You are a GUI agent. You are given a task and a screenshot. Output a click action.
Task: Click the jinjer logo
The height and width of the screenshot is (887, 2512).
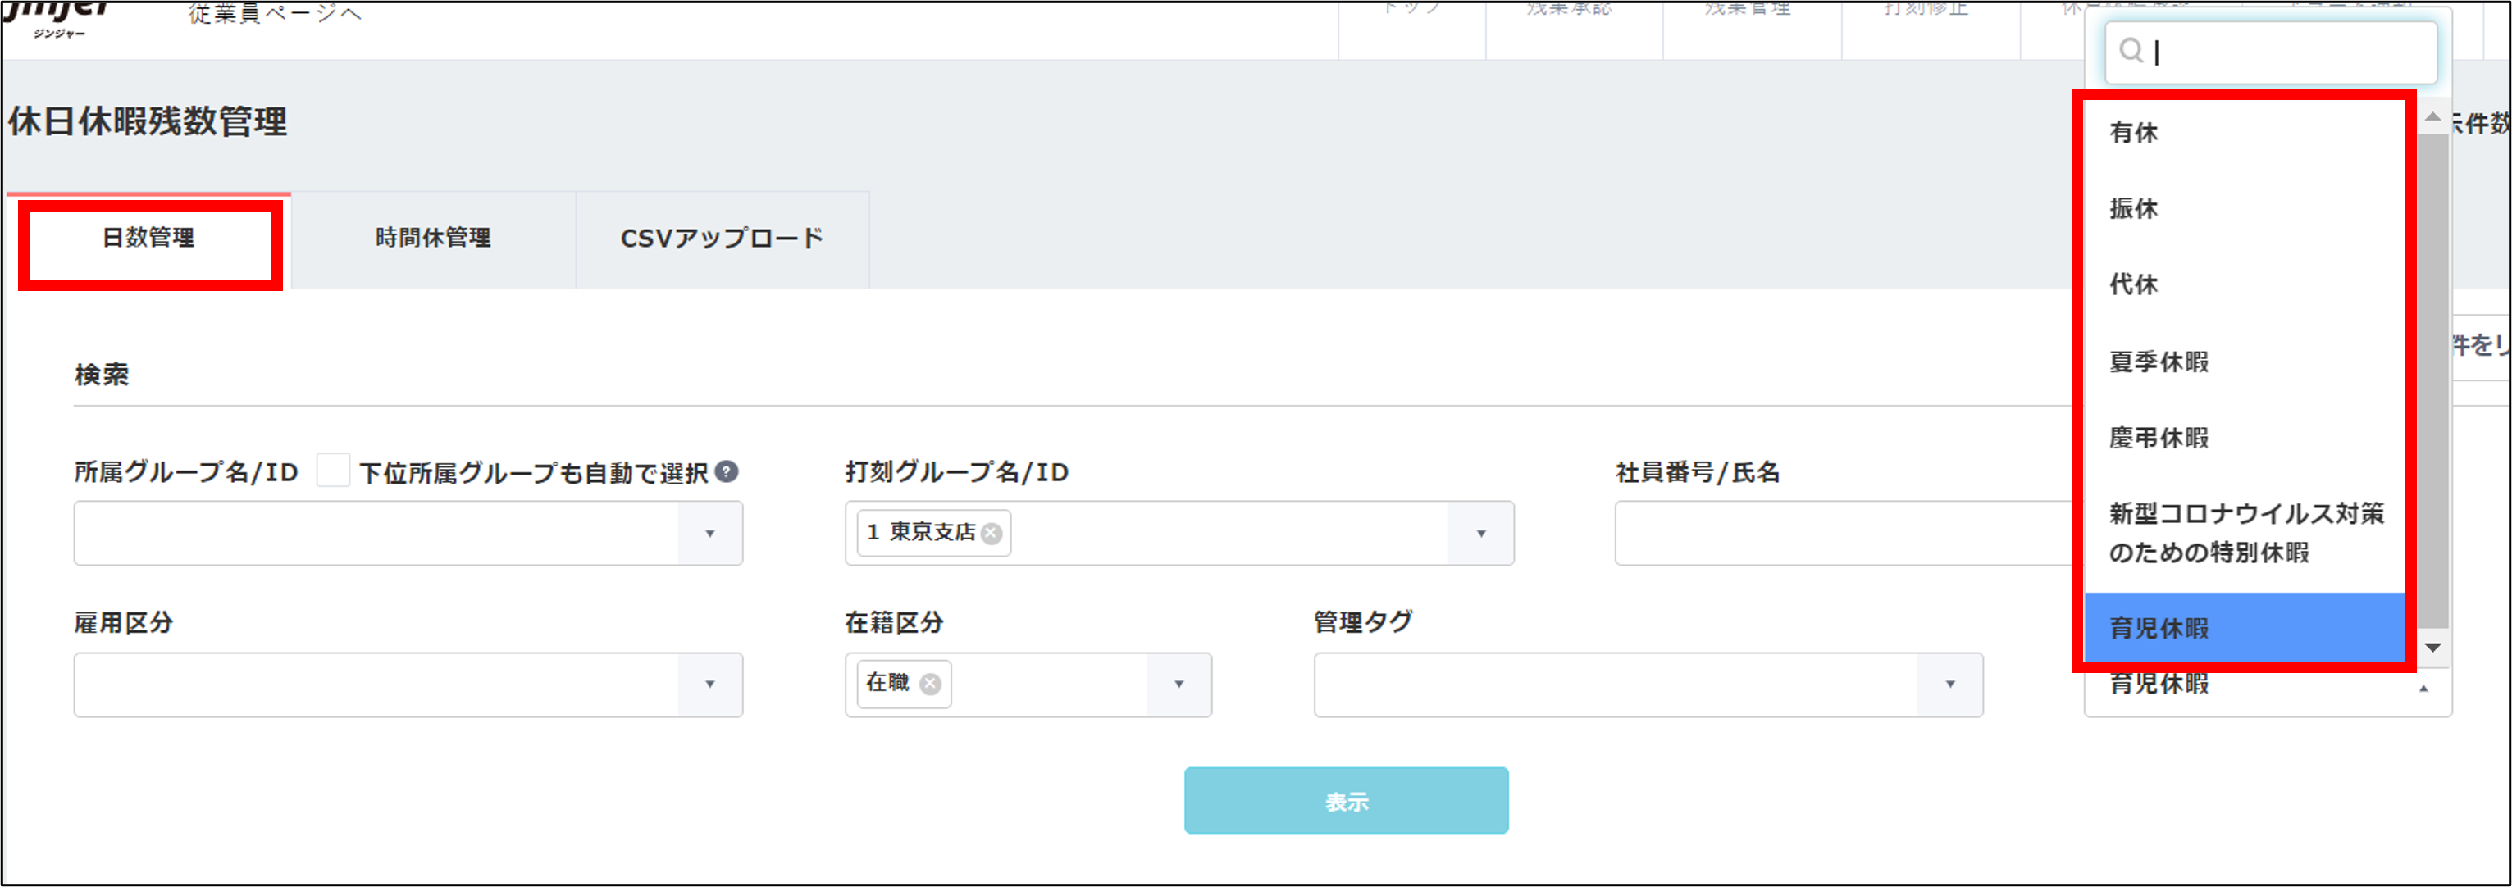(58, 17)
